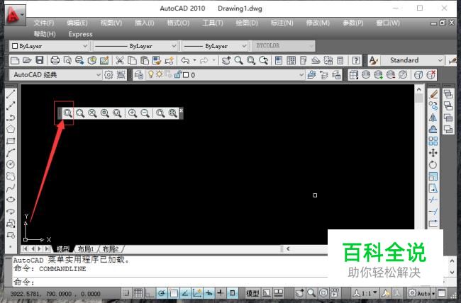The height and width of the screenshot is (303, 461).
Task: Toggle Object Snap in status bar
Action: click(x=174, y=293)
